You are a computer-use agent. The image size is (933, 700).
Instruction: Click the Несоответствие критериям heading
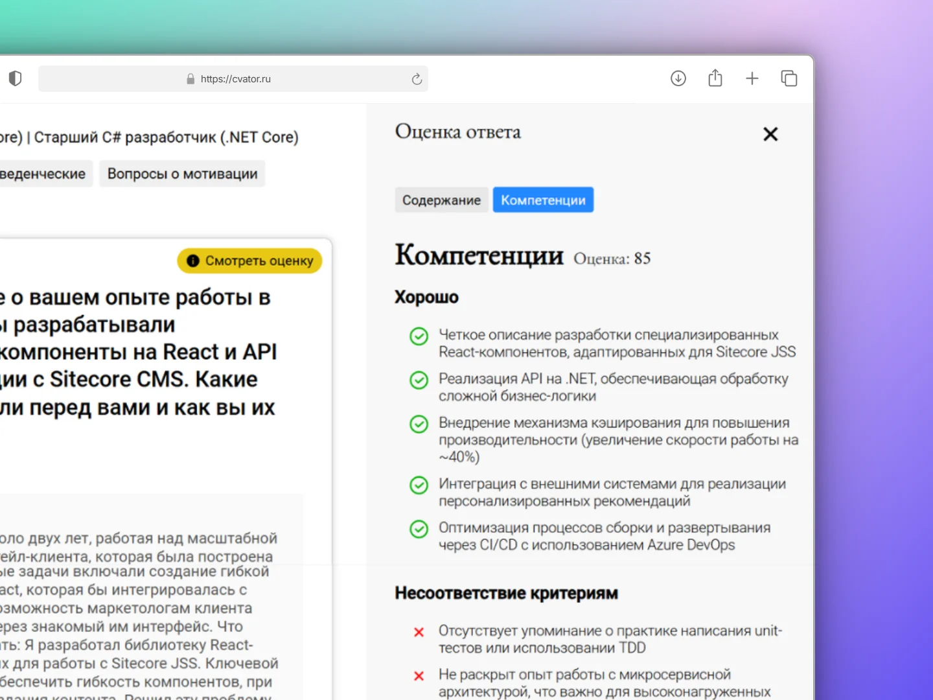point(506,593)
